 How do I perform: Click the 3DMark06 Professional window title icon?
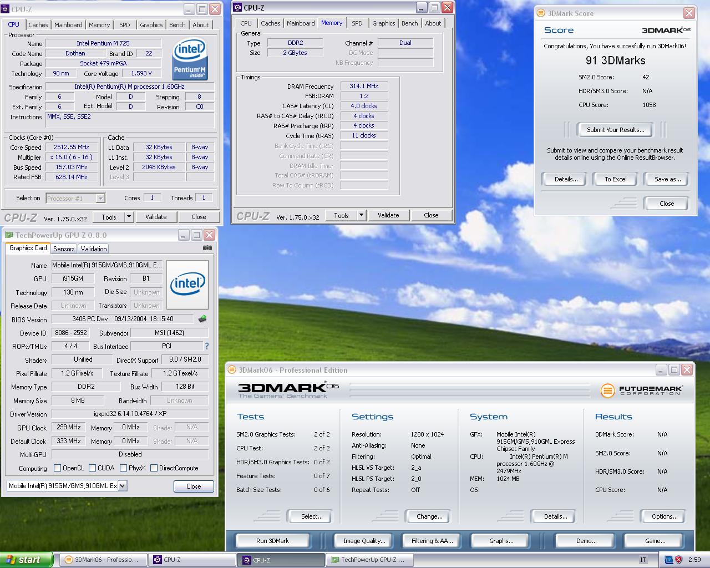click(x=233, y=370)
